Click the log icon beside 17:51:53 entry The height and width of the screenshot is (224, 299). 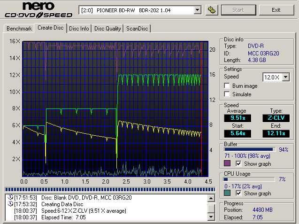[10, 197]
